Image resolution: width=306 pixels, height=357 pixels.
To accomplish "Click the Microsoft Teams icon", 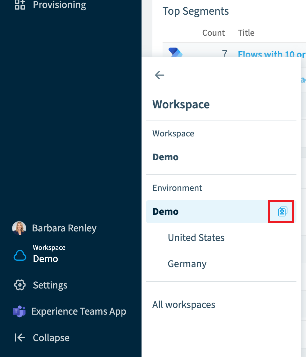I will tap(19, 311).
